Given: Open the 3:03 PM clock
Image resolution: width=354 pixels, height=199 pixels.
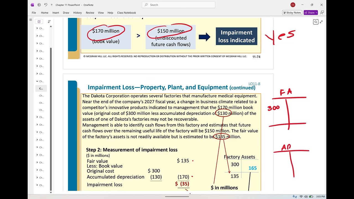Looking at the screenshot, I should [321, 197].
